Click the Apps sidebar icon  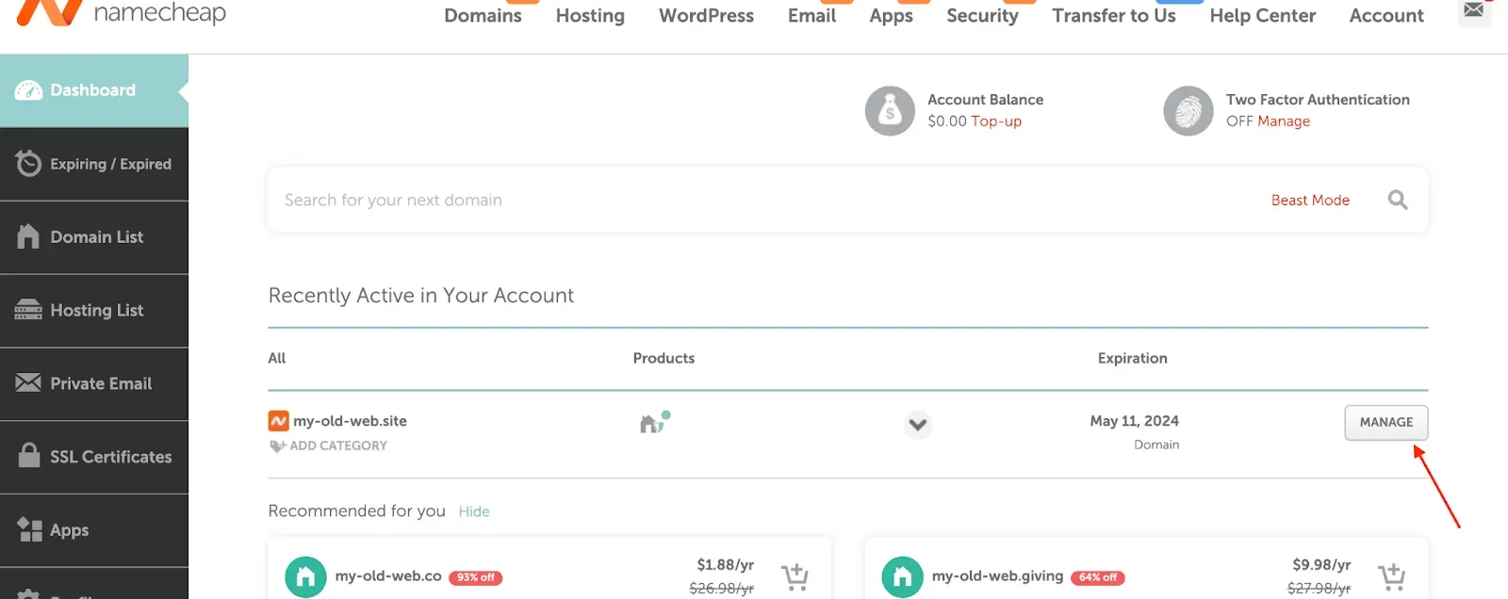click(29, 529)
